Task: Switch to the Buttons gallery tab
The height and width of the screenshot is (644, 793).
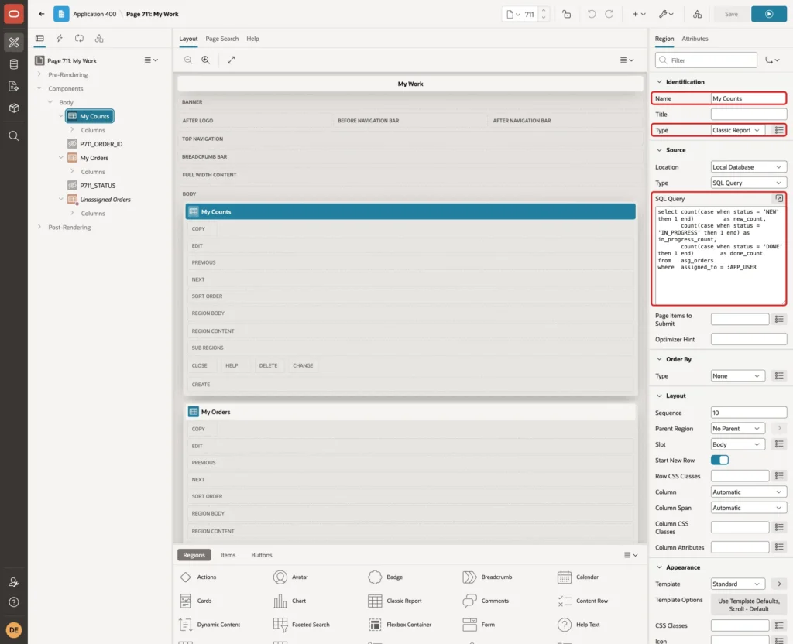Action: tap(262, 555)
